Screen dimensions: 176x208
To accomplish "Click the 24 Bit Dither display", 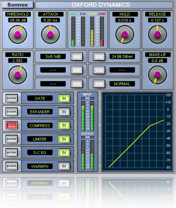I will pos(122,56).
